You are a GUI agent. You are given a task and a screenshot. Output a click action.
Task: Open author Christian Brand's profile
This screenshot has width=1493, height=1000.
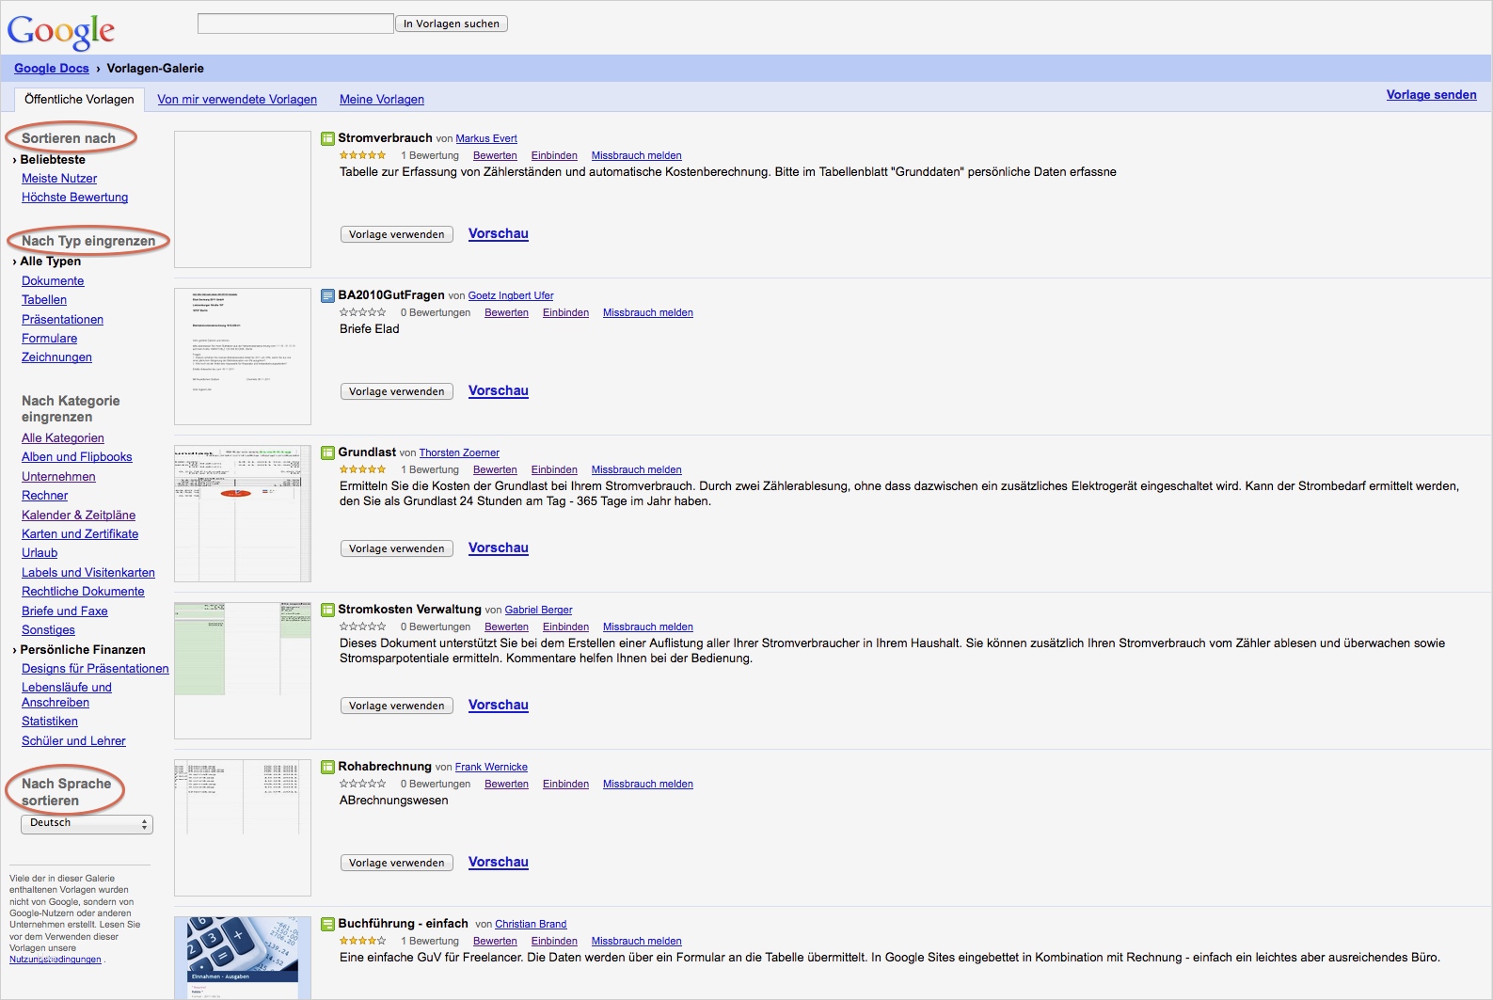click(531, 925)
